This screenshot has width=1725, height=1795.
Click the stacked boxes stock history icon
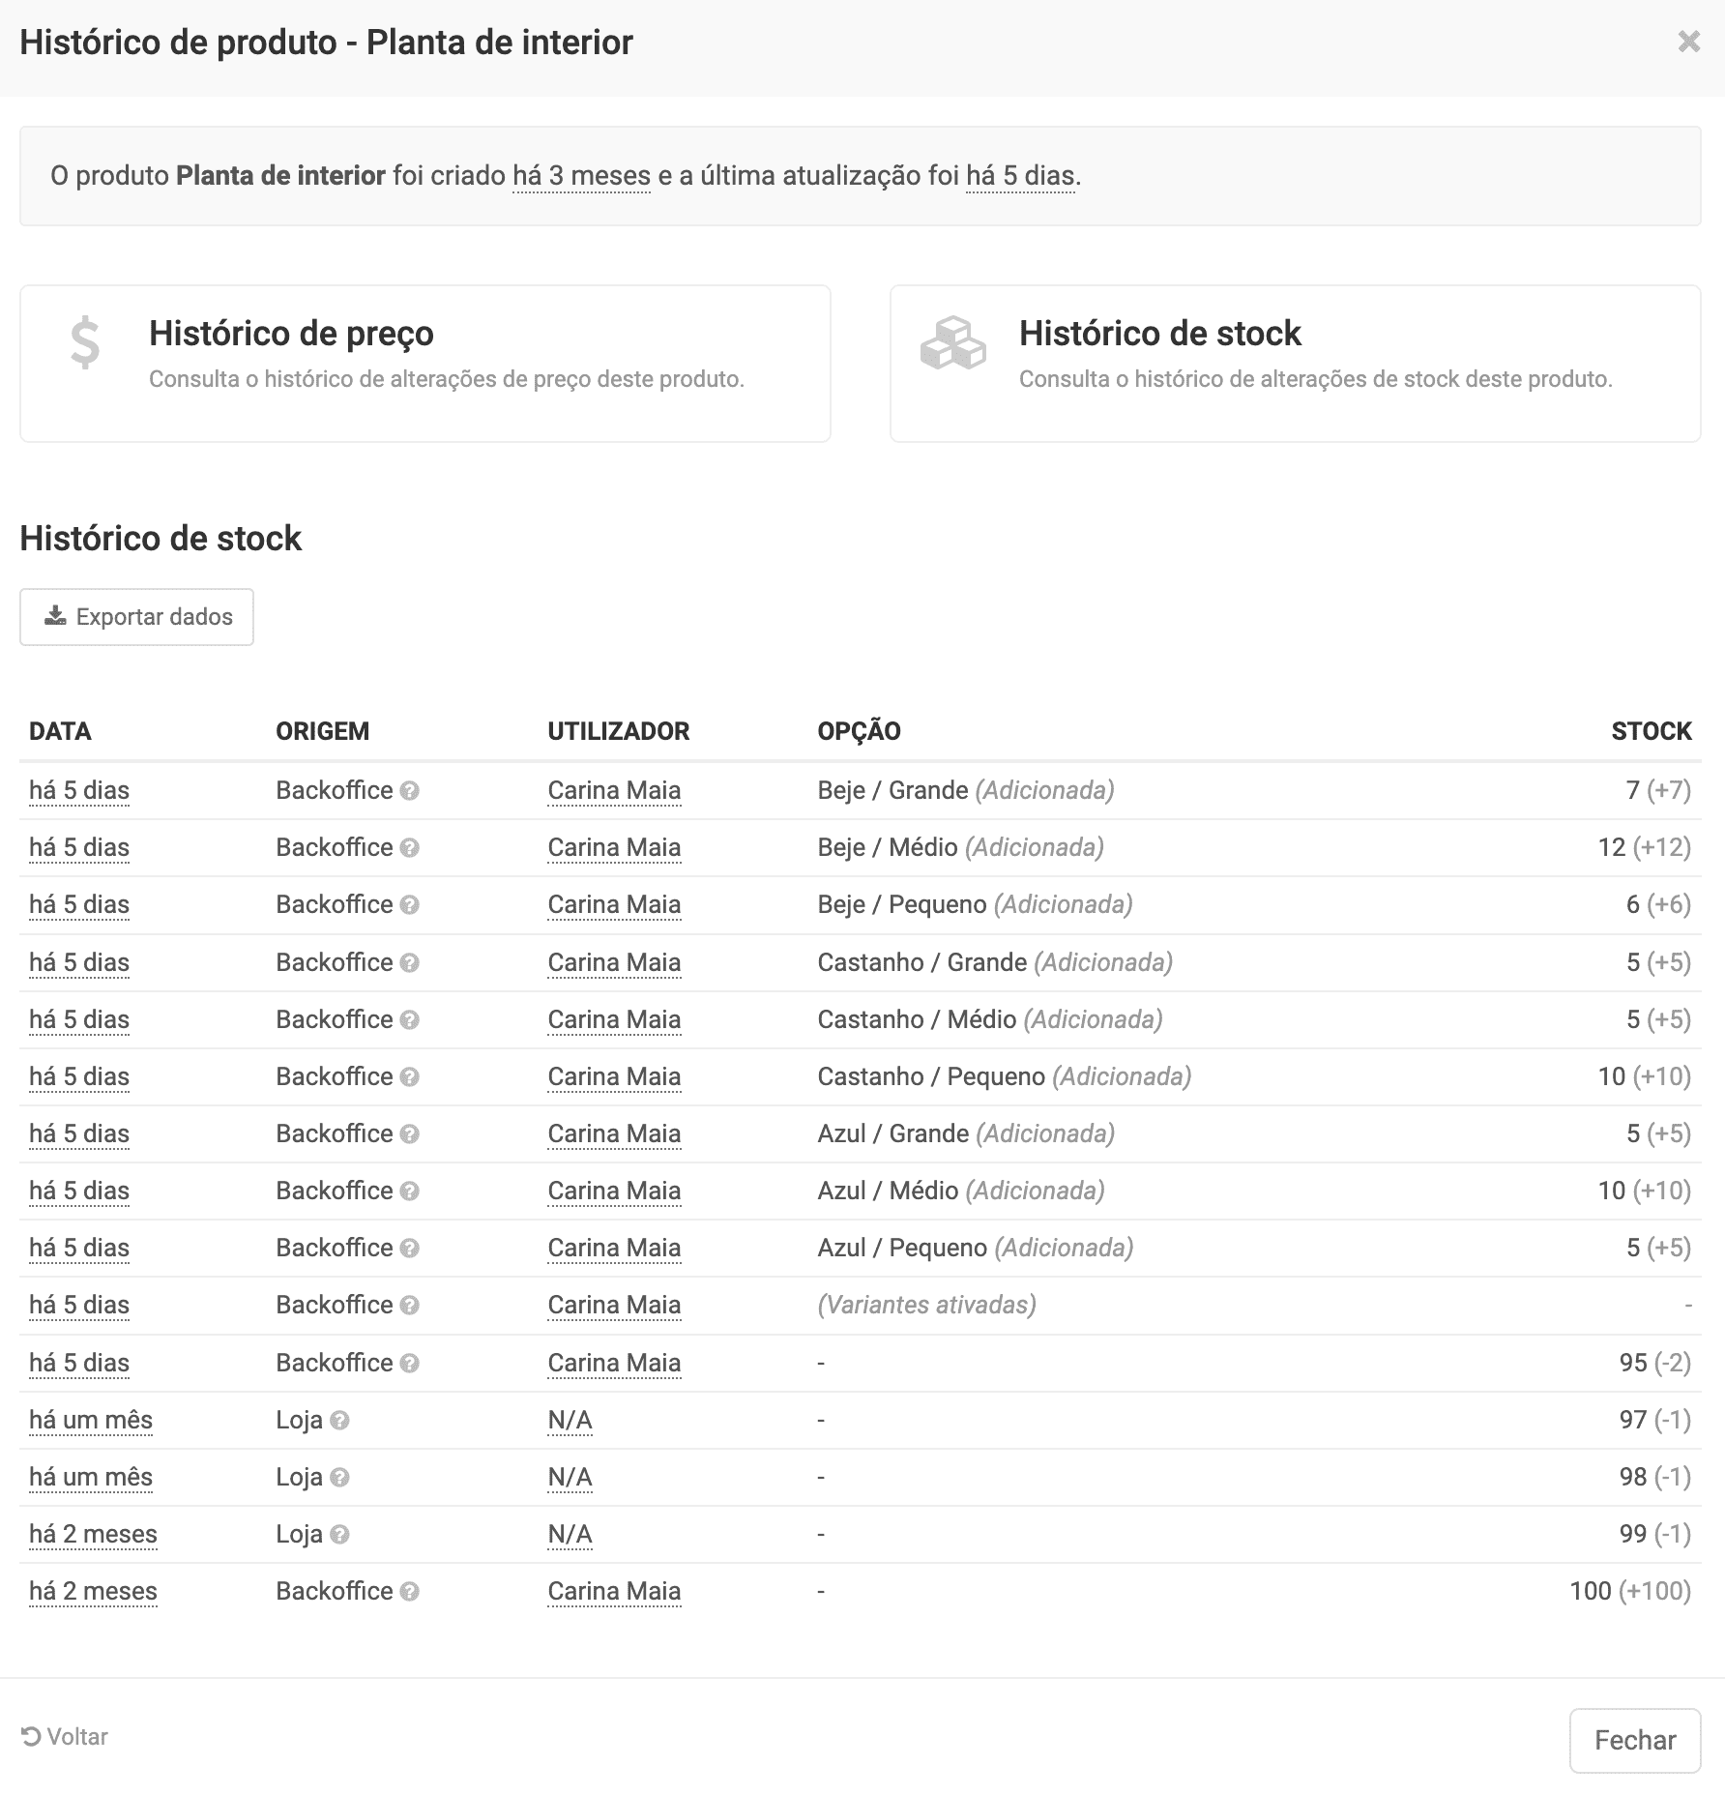(952, 343)
